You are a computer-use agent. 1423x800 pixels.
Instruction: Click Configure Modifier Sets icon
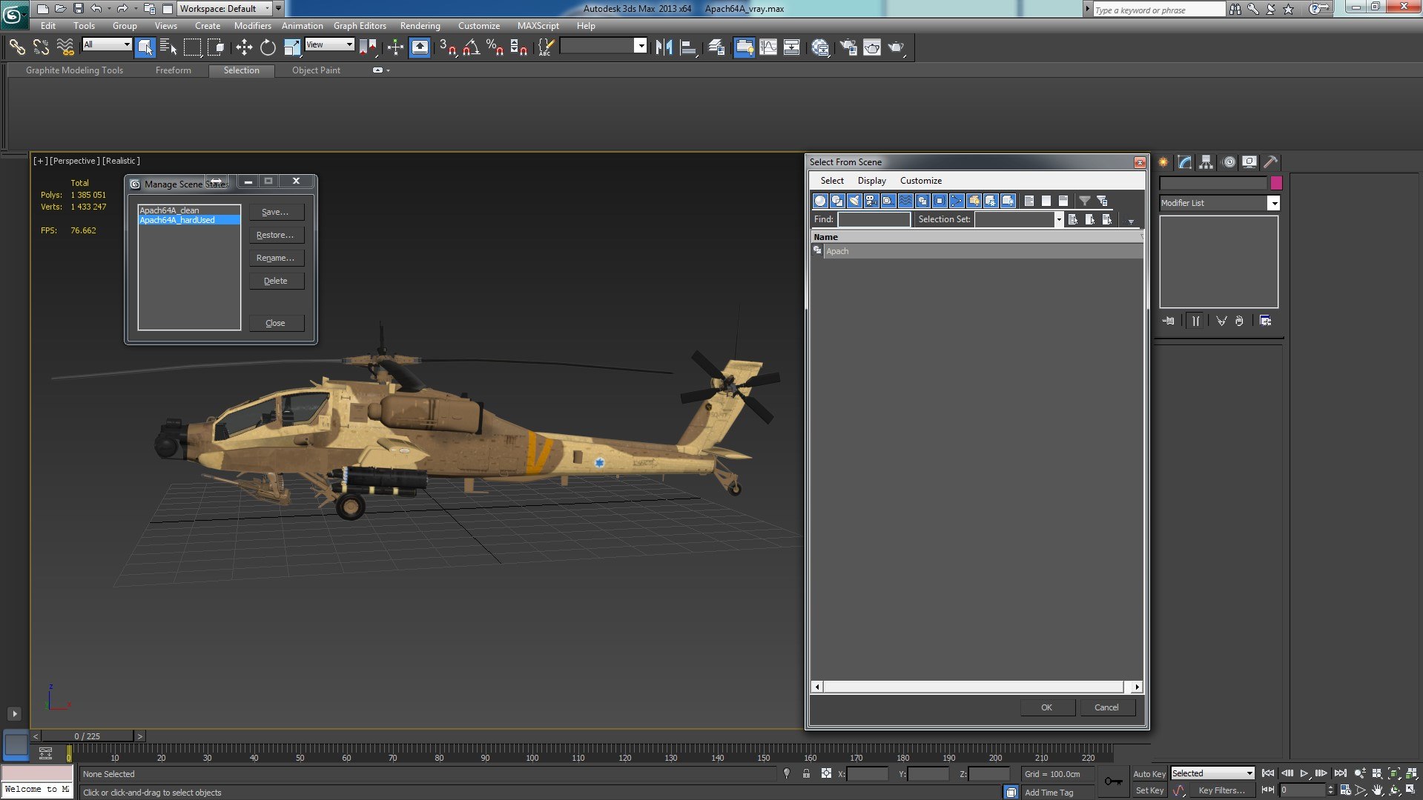tap(1265, 321)
